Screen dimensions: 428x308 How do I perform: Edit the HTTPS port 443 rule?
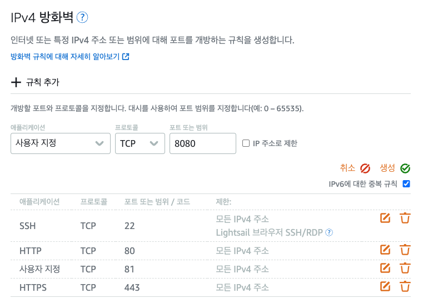tap(385, 286)
